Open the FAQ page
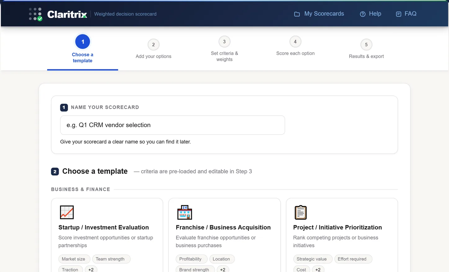449x272 pixels. pos(406,14)
